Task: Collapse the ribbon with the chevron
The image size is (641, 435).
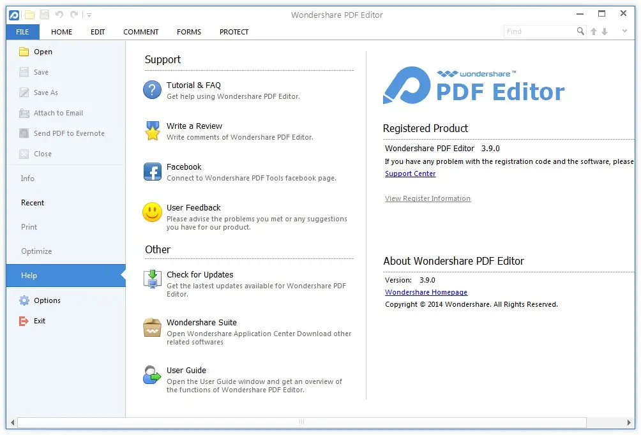Action: [x=624, y=31]
